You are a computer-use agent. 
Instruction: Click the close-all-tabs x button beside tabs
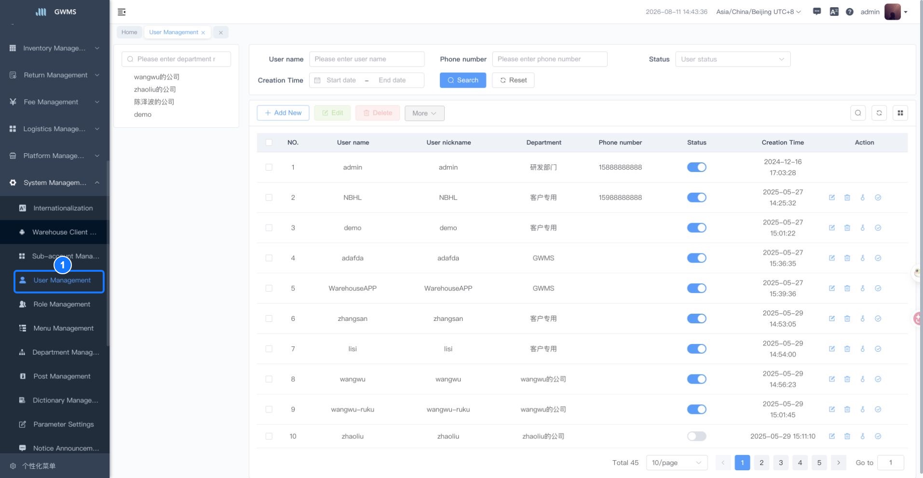coord(221,32)
